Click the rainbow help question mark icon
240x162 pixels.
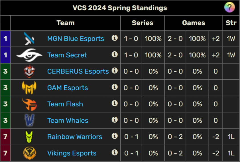(229, 7)
